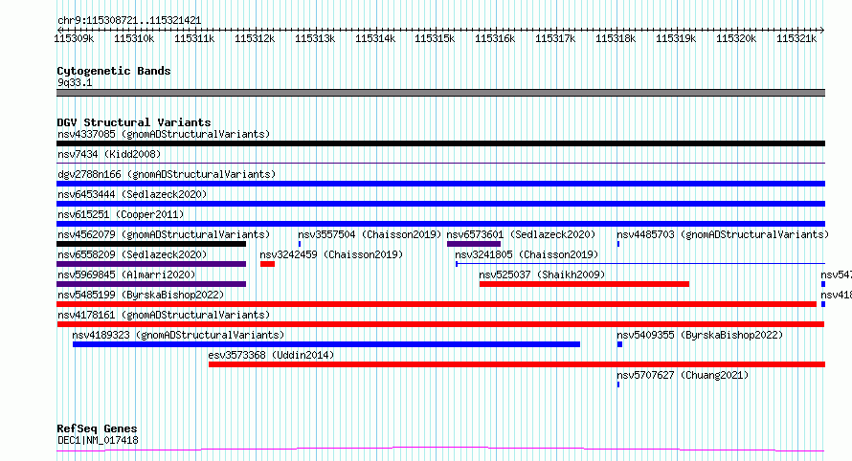Open the nsv7434 (Kidd2008) label
This screenshot has height=461, width=852.
point(109,154)
